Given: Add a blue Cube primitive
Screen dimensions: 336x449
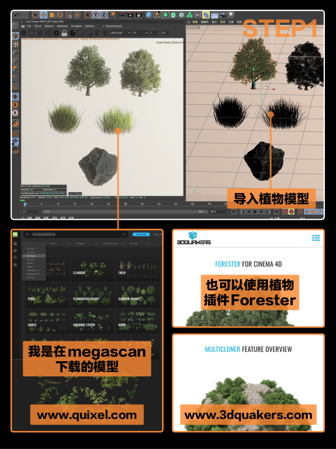Looking at the screenshot, I should 149,15.
